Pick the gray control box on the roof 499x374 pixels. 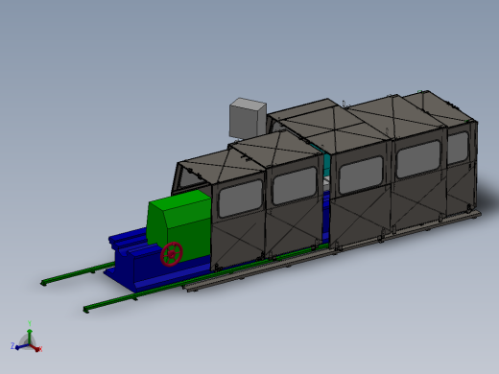tap(248, 119)
